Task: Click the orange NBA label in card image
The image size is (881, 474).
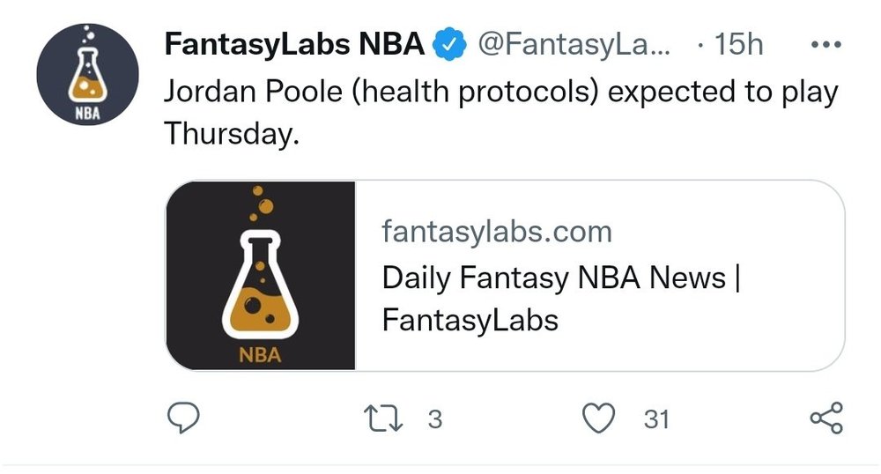Action: click(x=260, y=356)
